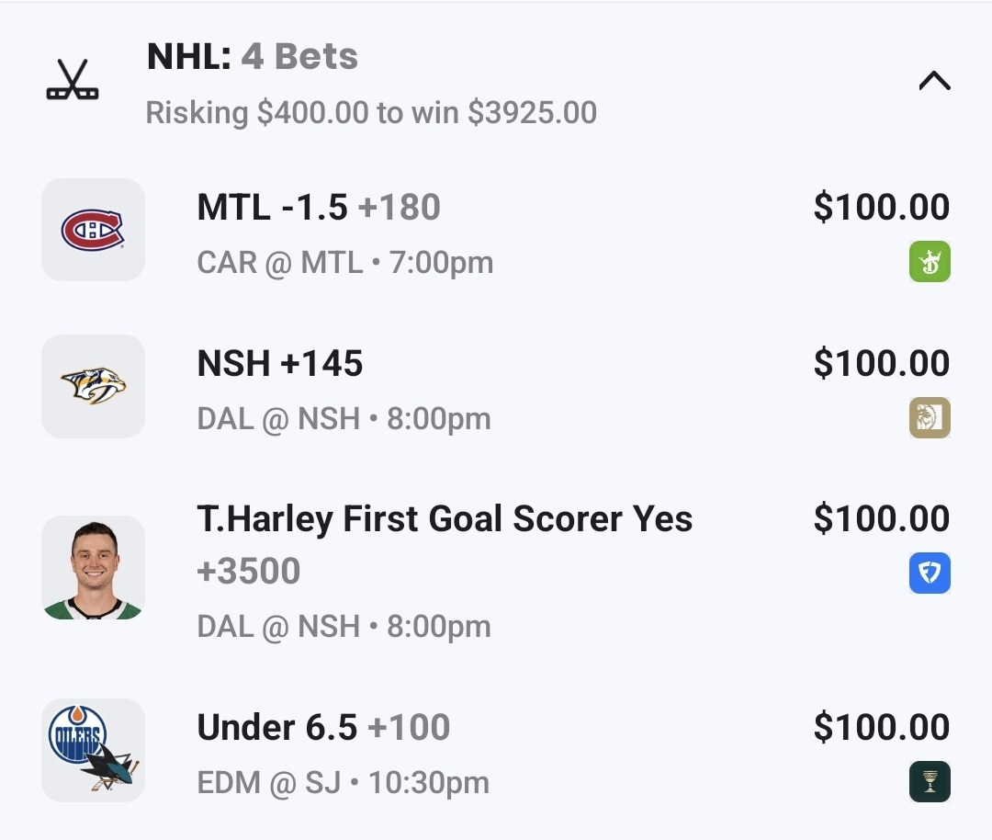Open the NSH +145 moneyline bet
This screenshot has height=840, width=992.
click(280, 365)
